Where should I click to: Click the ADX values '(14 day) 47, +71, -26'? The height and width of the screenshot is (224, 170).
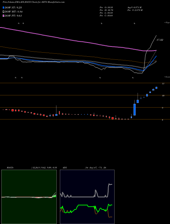coord(96,168)
